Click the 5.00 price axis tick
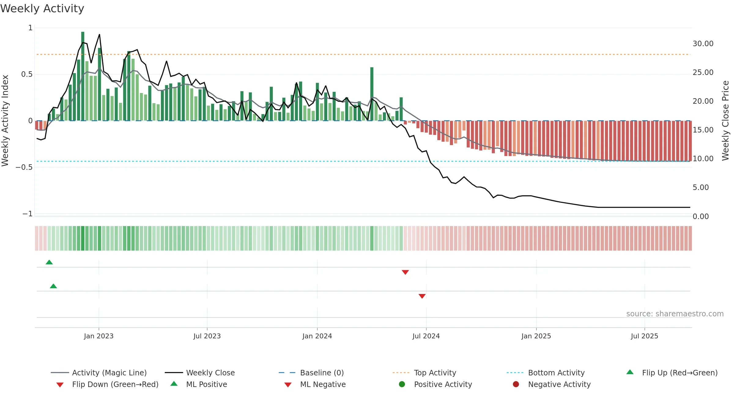 (x=701, y=188)
